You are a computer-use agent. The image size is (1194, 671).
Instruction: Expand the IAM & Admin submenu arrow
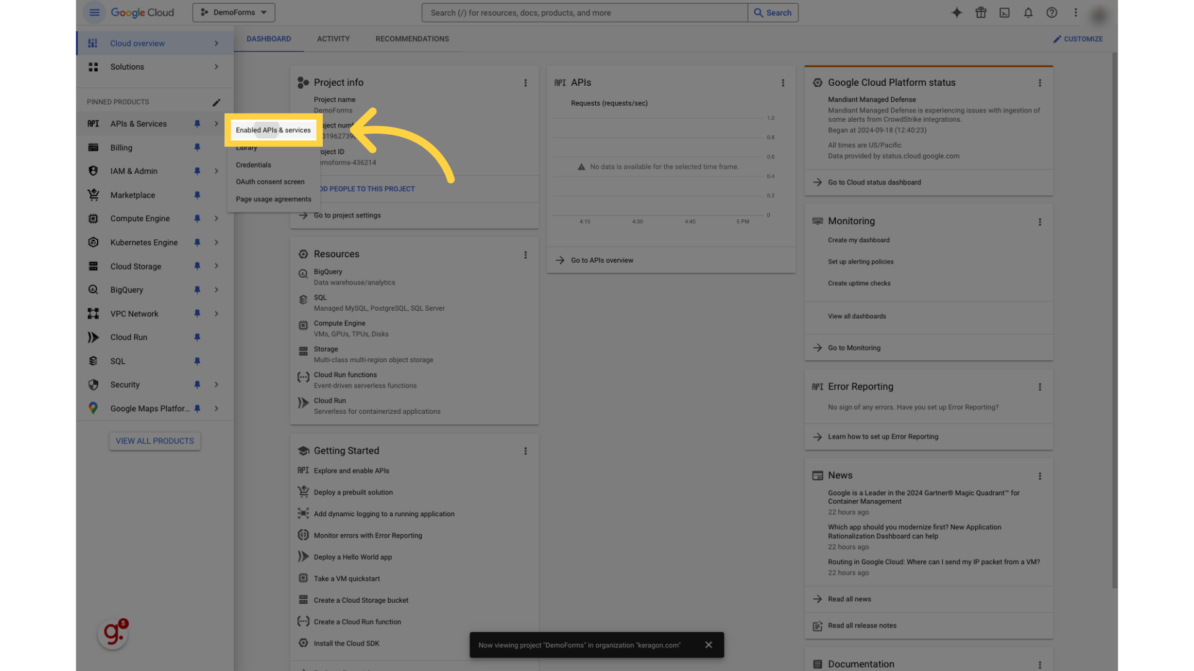point(216,171)
